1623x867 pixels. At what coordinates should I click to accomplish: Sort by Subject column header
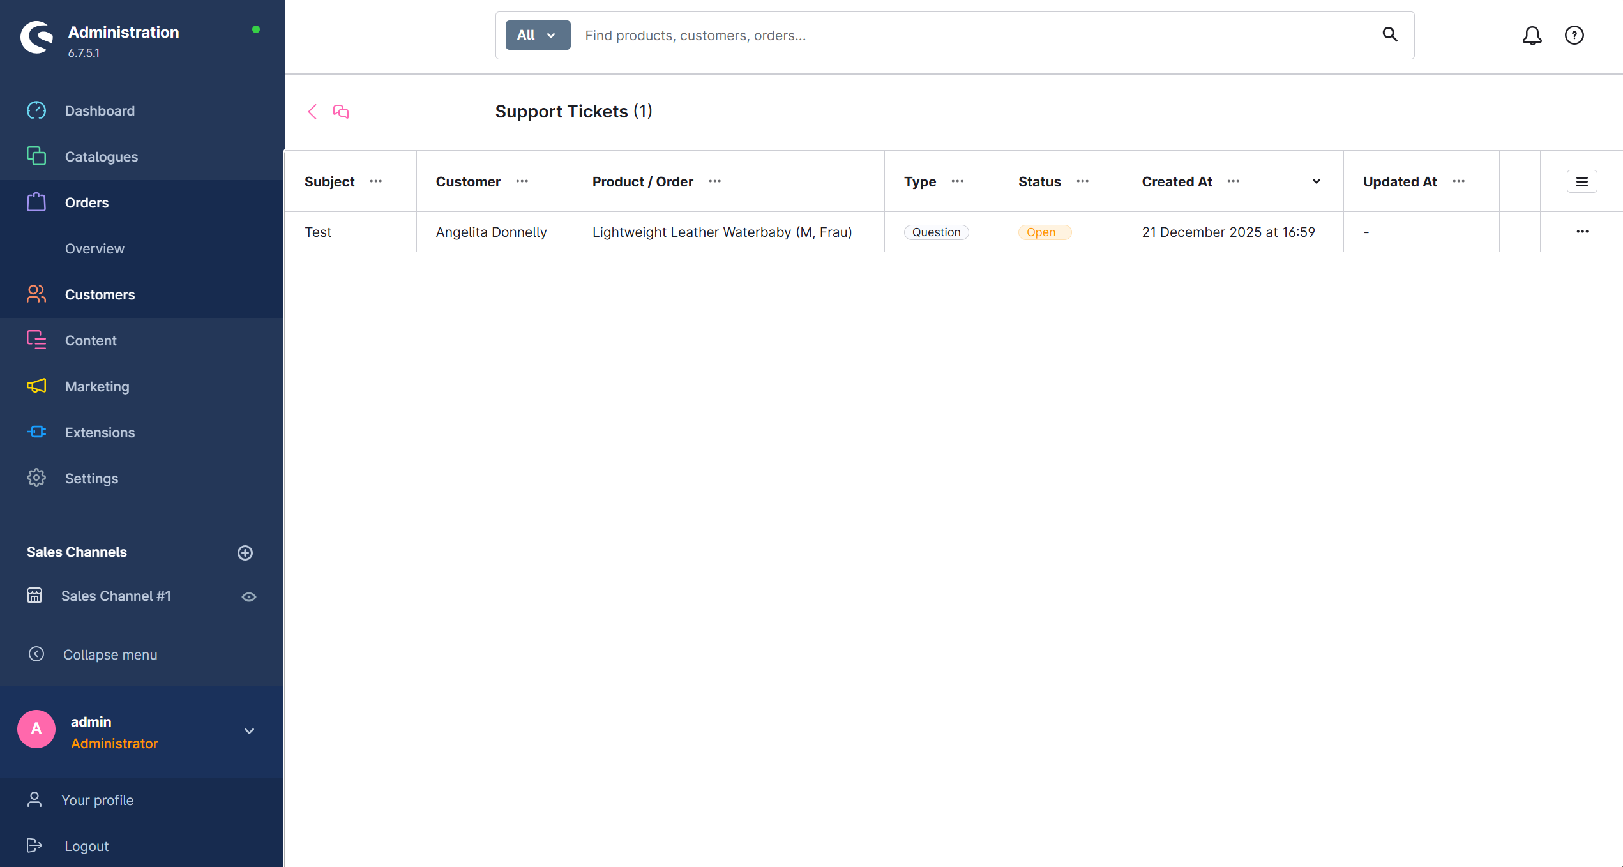coord(329,181)
